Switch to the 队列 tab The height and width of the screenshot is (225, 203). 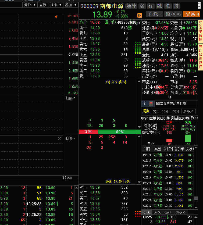[168, 212]
